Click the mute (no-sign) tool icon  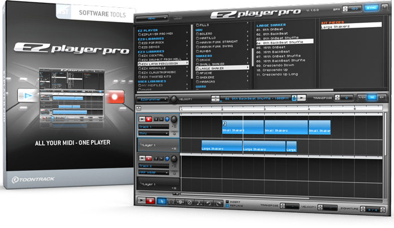coord(190,202)
